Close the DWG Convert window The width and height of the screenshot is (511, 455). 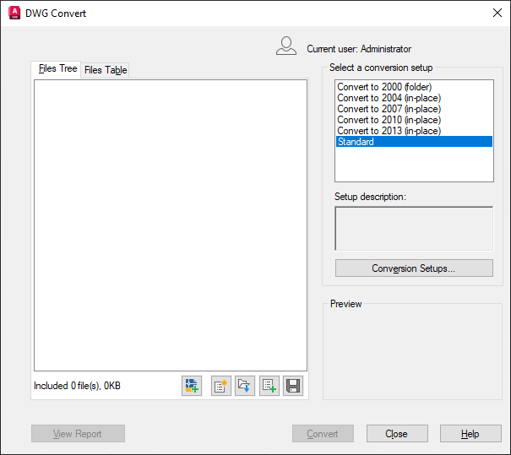(497, 13)
